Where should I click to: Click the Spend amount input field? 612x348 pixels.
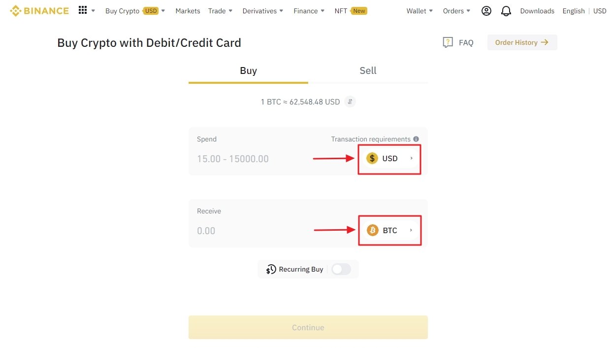pos(246,159)
